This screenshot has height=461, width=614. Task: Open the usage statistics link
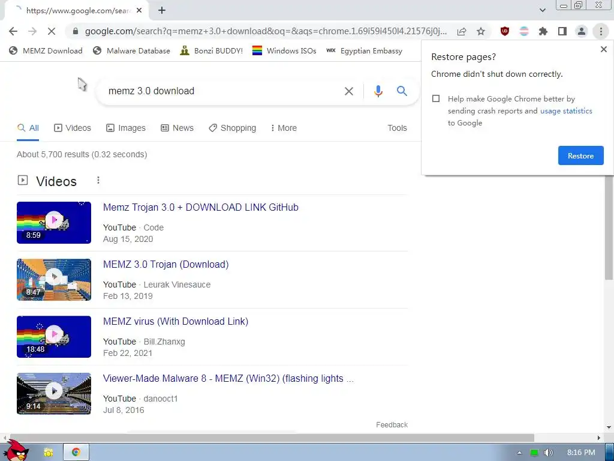point(566,111)
